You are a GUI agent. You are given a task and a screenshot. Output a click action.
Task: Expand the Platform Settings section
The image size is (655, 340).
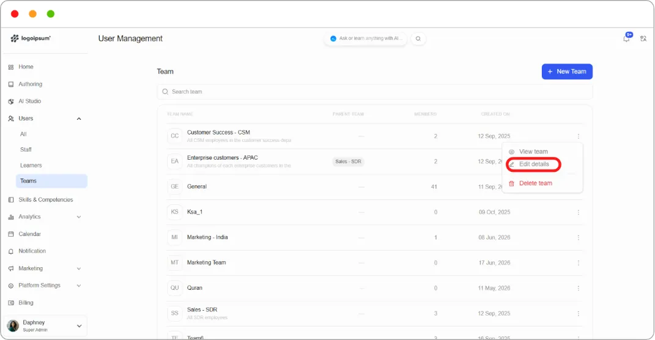(x=79, y=286)
